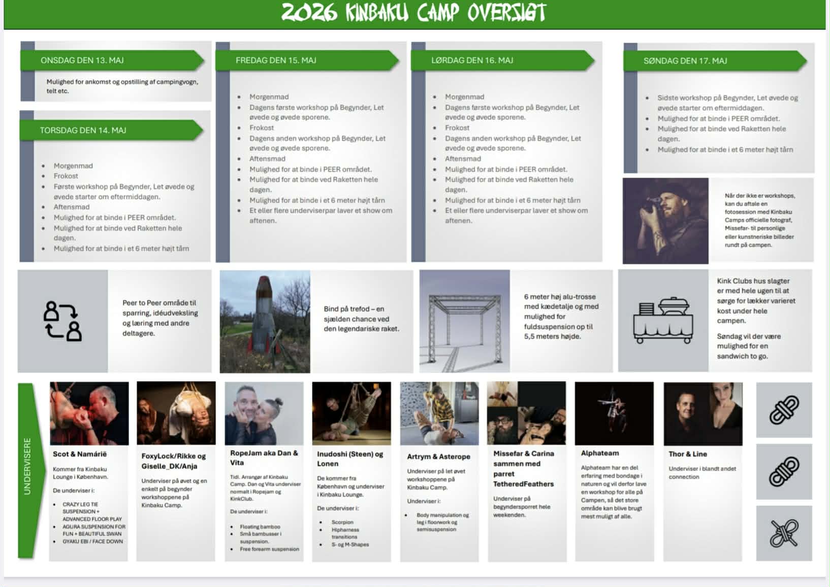Screen dimensions: 830x587
Task: Click the Peer to Peer exchange icon
Action: pos(62,321)
